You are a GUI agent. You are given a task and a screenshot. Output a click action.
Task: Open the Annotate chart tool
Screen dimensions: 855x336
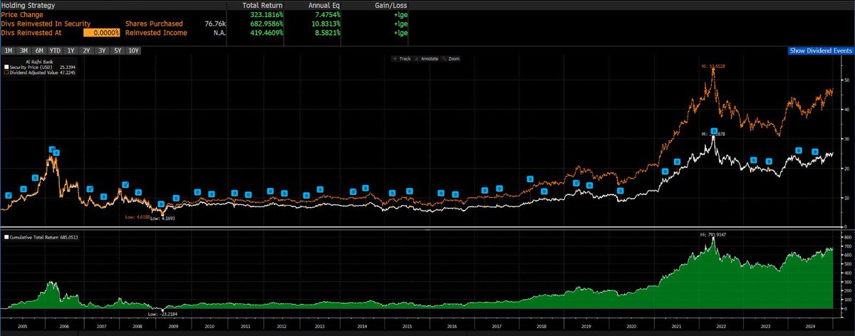[427, 58]
